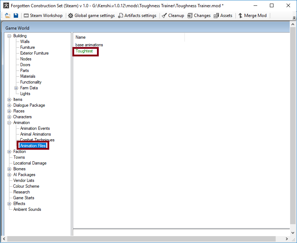Select the Items category label
Viewport: 297px width, 243px height.
(x=18, y=99)
